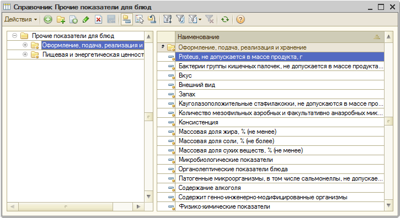Collapse the Прочие показатели для блюд root node
Screen dimensions: 400x218
(x=14, y=36)
